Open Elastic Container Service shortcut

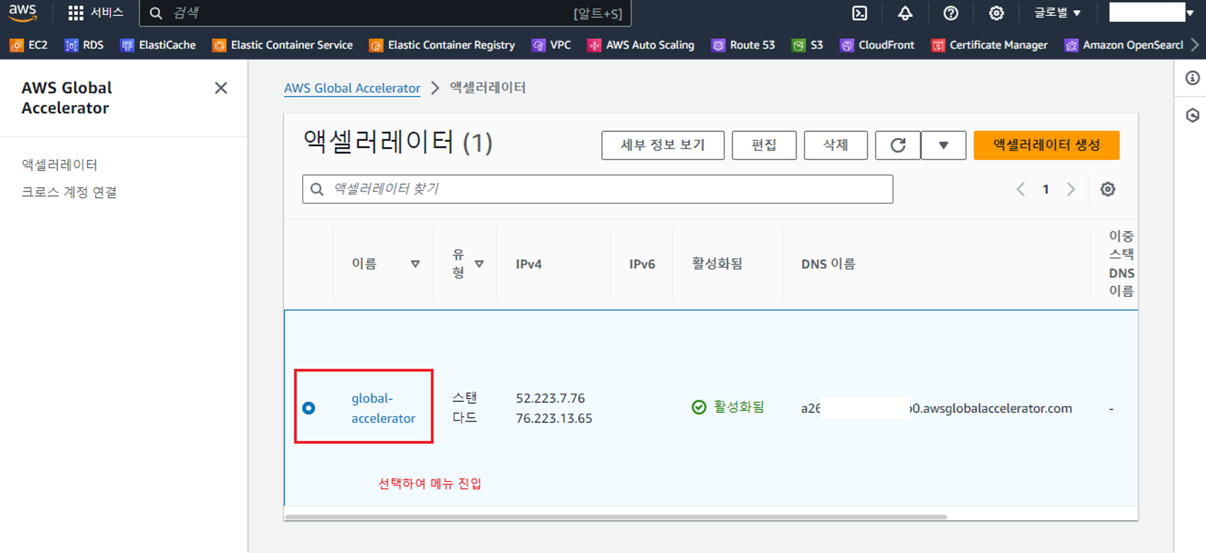pyautogui.click(x=282, y=45)
